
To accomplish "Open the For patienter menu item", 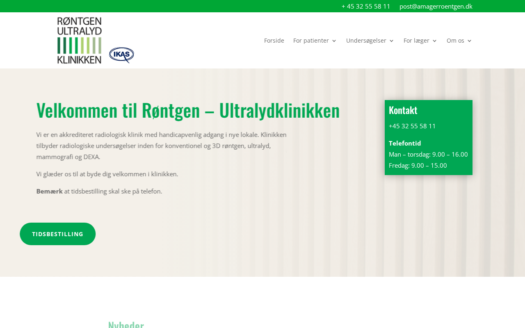I will [311, 41].
